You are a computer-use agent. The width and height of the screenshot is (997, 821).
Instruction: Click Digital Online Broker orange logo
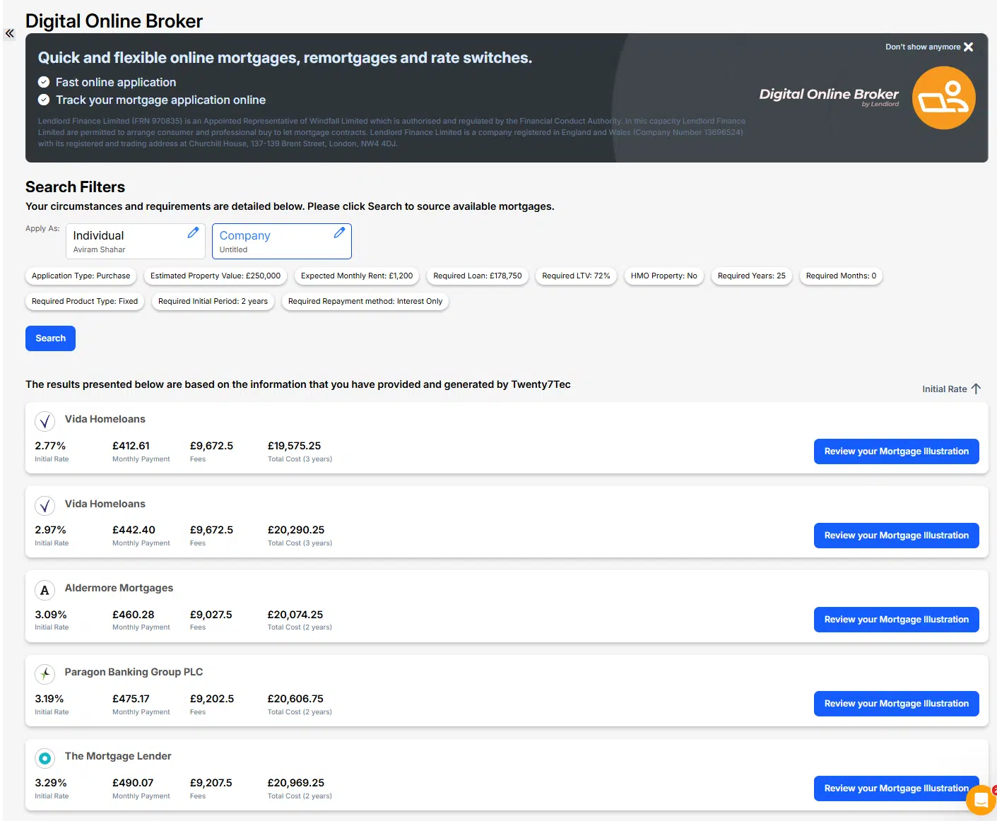pyautogui.click(x=943, y=98)
